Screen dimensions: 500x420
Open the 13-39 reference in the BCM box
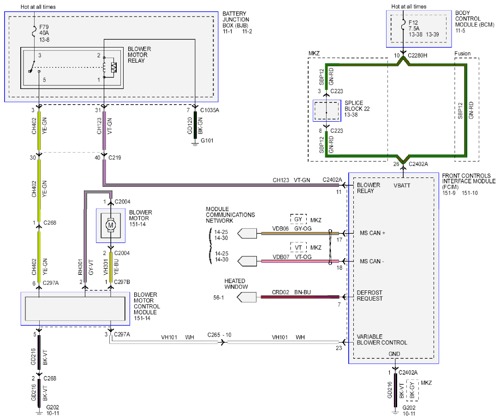point(432,35)
